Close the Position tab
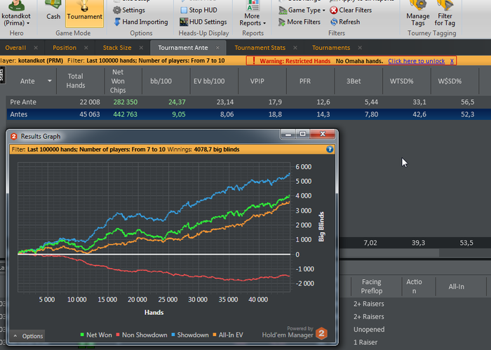Screen dimensions: 491x350 point(86,48)
